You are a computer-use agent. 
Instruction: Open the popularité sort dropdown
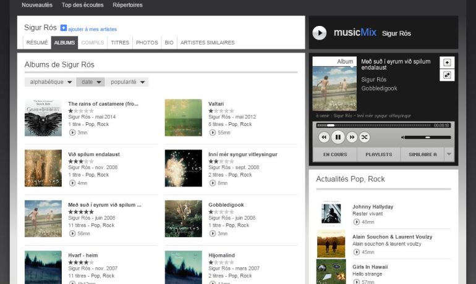tap(127, 82)
